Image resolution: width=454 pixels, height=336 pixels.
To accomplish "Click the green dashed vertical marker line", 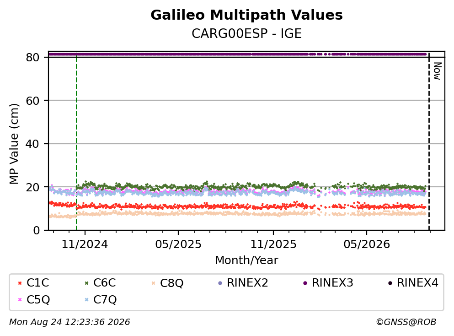I will 76,141.
